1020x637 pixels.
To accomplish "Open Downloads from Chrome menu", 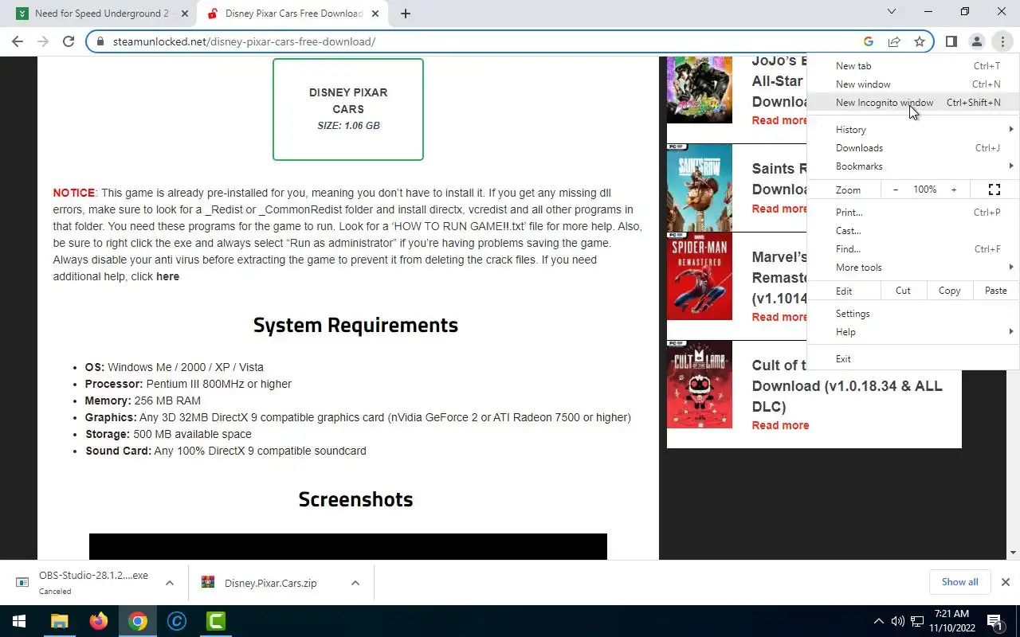I will [x=913, y=148].
